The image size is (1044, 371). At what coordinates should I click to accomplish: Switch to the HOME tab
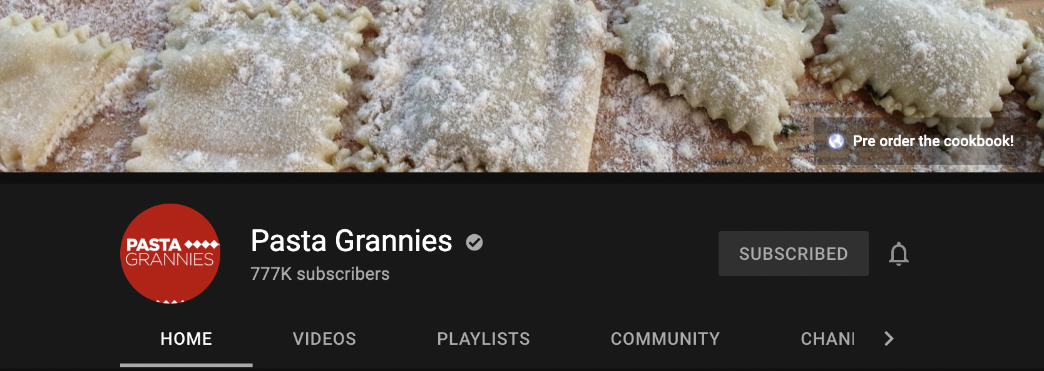[x=187, y=339]
